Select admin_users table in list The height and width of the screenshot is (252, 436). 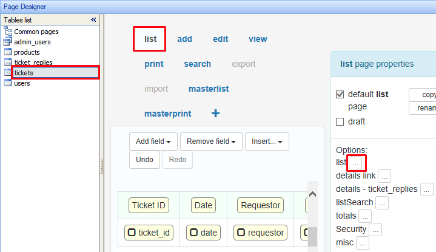pos(32,42)
